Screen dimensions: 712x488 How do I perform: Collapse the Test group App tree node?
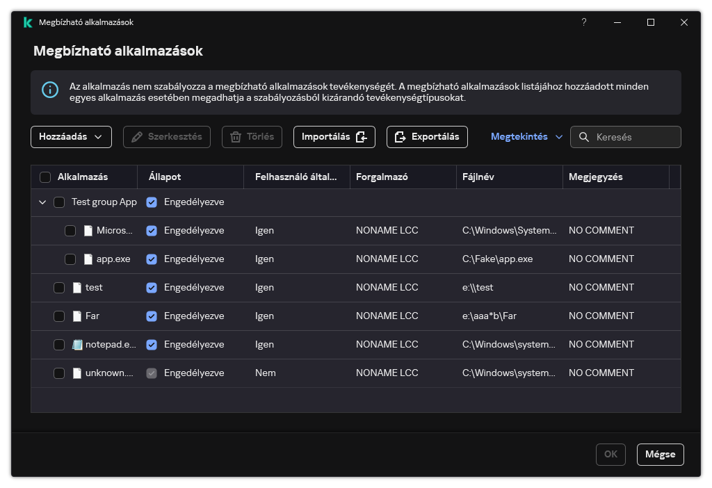click(x=42, y=202)
